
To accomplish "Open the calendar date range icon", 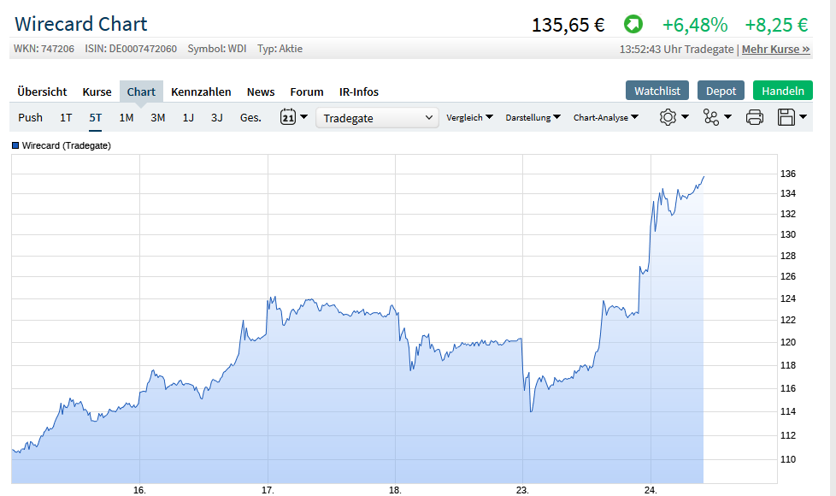I will [288, 117].
